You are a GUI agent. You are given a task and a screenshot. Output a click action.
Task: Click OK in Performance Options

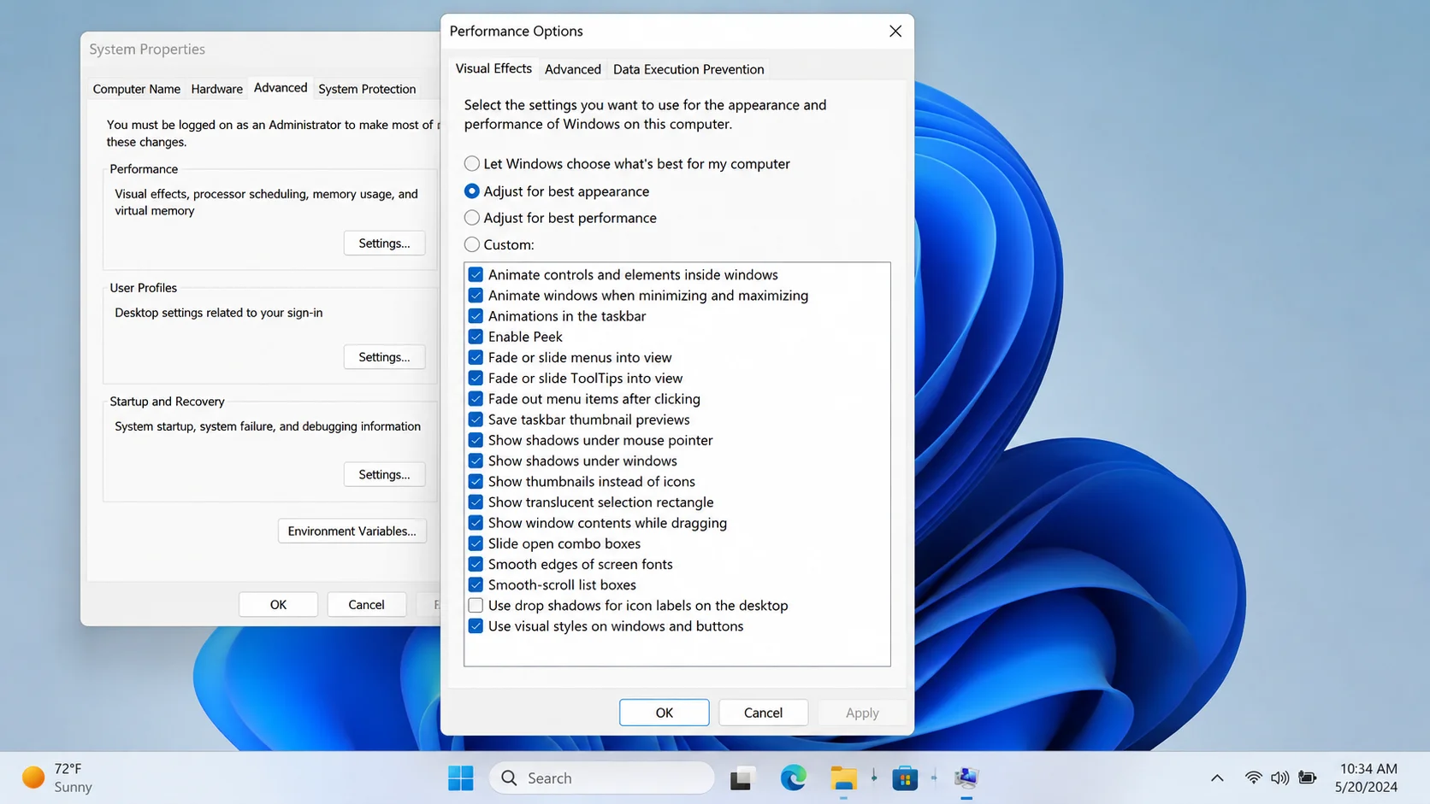click(x=664, y=713)
